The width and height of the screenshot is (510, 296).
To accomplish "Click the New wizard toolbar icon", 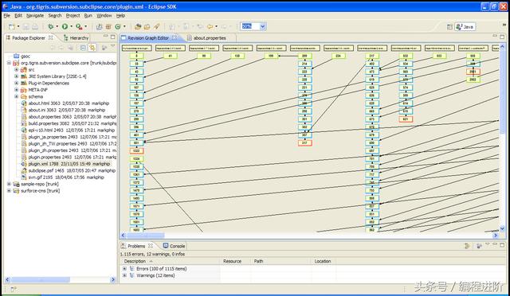I will [x=12, y=26].
